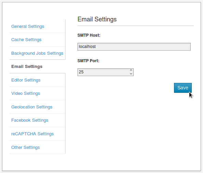Go to Editor Settings
The height and width of the screenshot is (173, 203).
(26, 80)
